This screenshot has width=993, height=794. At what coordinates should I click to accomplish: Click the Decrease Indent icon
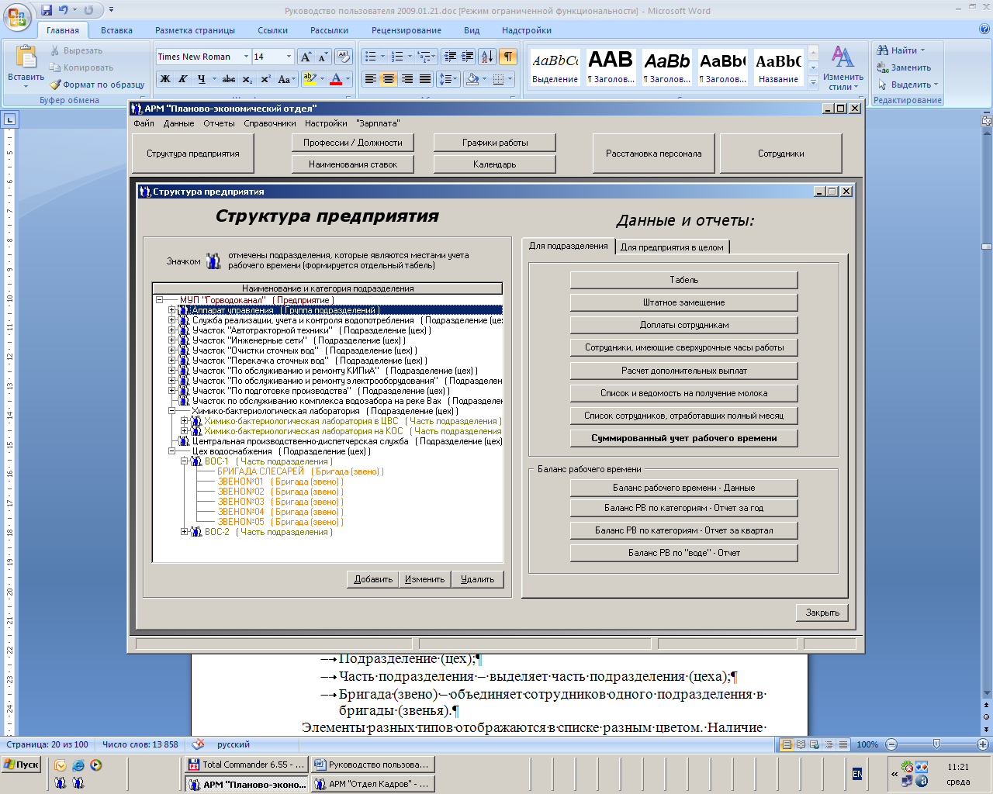click(x=450, y=57)
